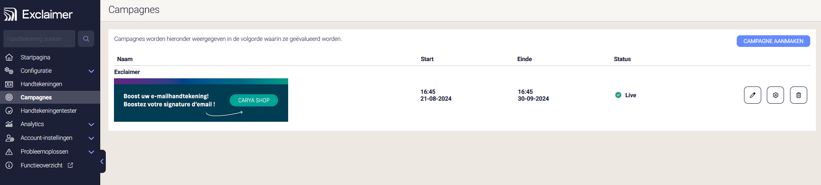Image resolution: width=821 pixels, height=185 pixels.
Task: Expand the Analytics submenu chevron
Action: pyautogui.click(x=91, y=124)
